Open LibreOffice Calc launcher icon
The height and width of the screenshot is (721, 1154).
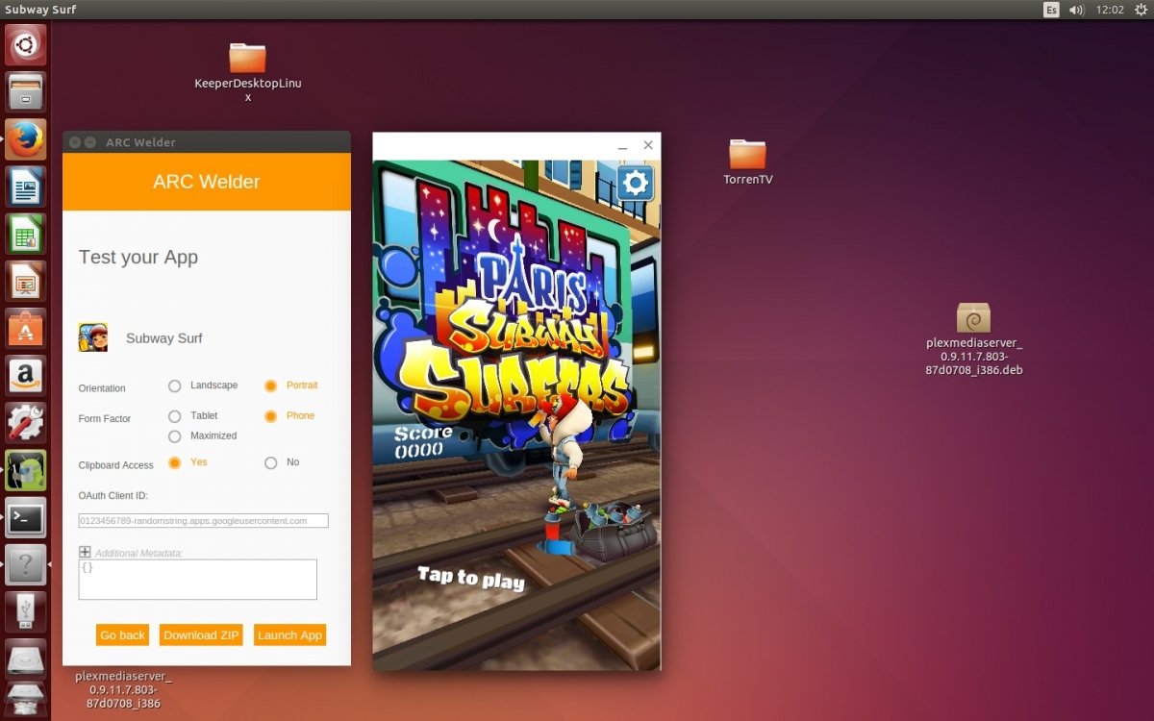(x=26, y=234)
